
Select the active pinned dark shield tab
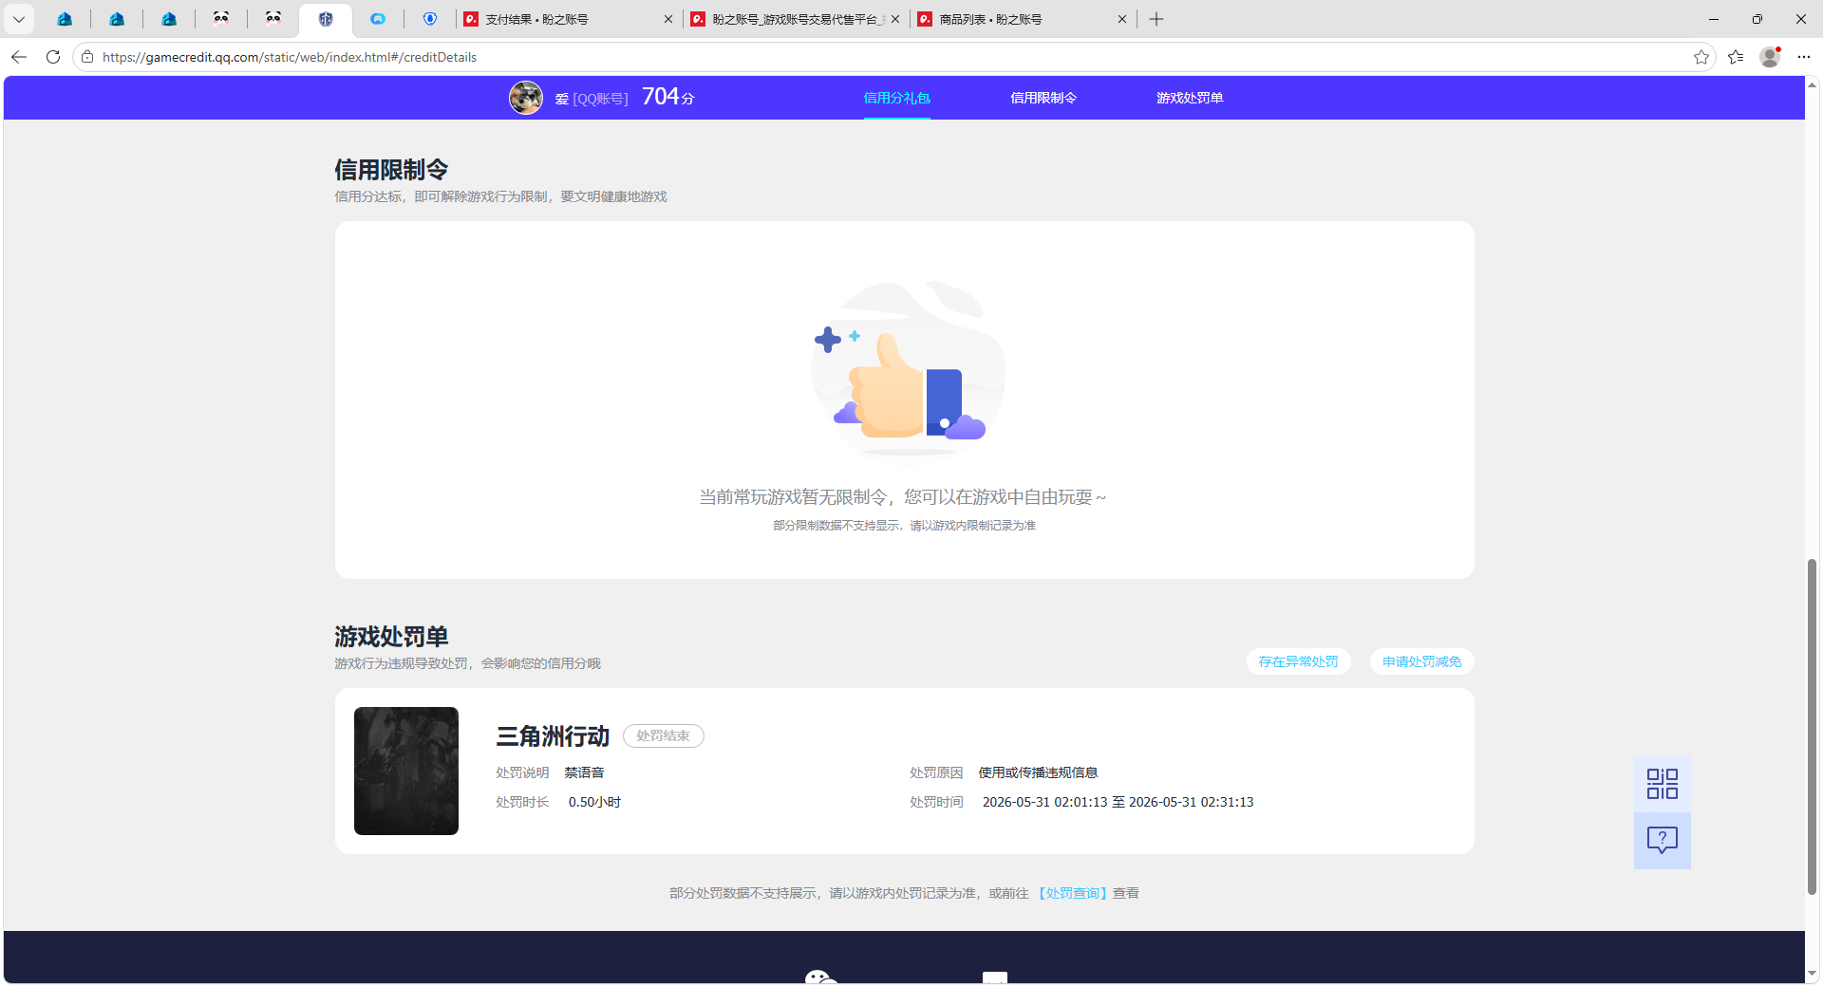[326, 19]
